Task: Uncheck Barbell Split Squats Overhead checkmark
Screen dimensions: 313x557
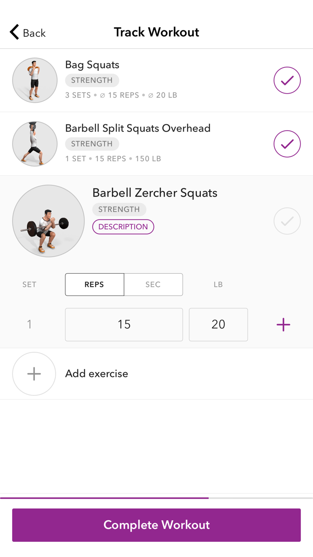Action: click(x=287, y=144)
